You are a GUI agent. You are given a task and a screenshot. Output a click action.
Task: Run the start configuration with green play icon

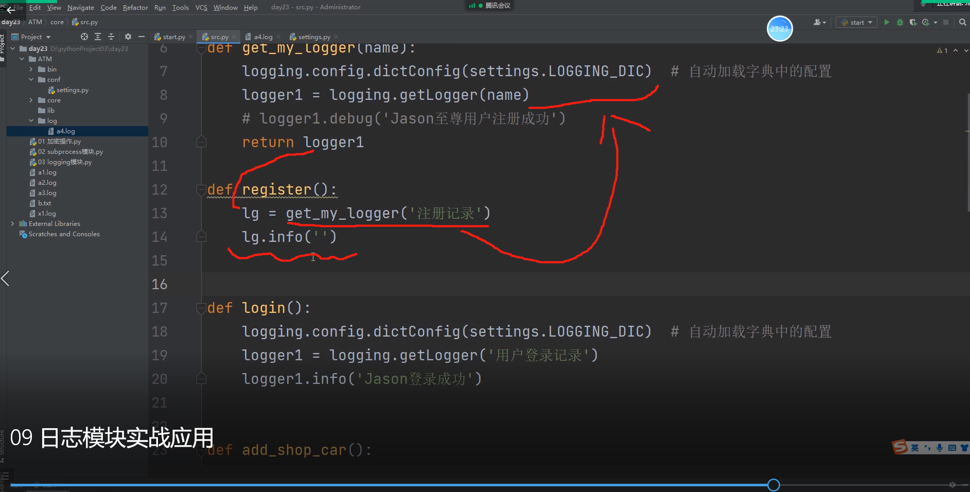886,22
